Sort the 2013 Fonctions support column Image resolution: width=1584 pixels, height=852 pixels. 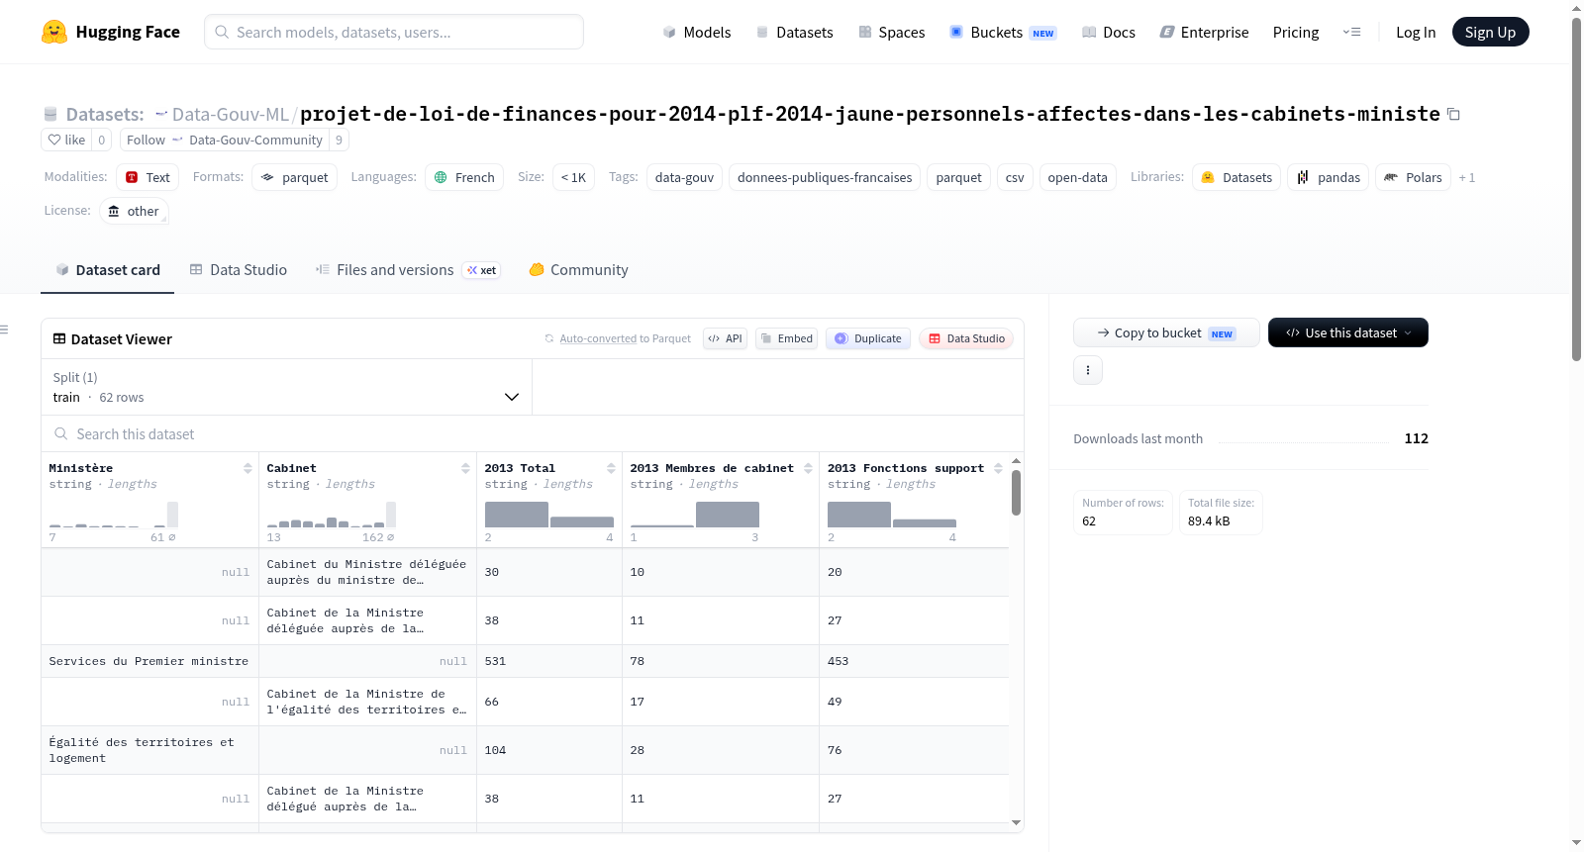[x=998, y=468]
